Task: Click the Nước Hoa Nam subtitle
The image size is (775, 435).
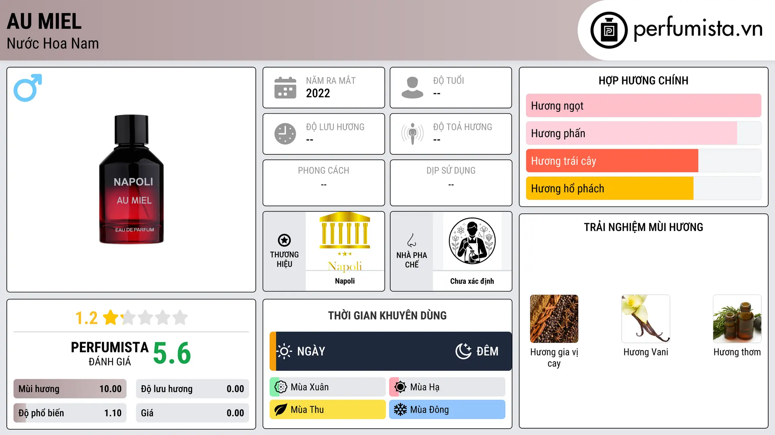Action: click(x=53, y=43)
